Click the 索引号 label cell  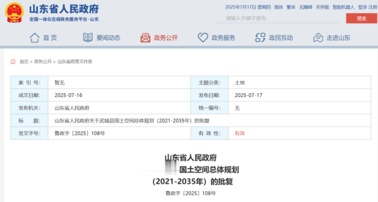[29, 83]
